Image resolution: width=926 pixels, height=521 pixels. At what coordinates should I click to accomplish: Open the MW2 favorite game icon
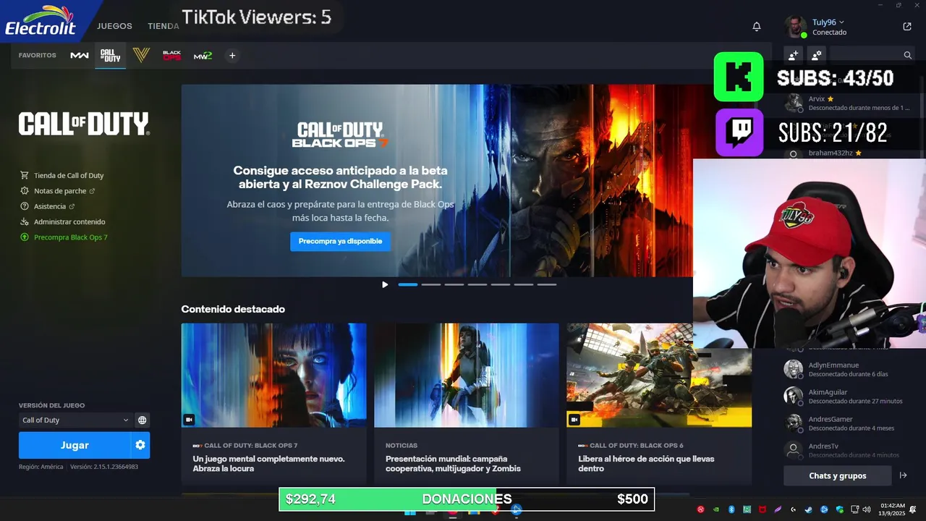click(203, 56)
